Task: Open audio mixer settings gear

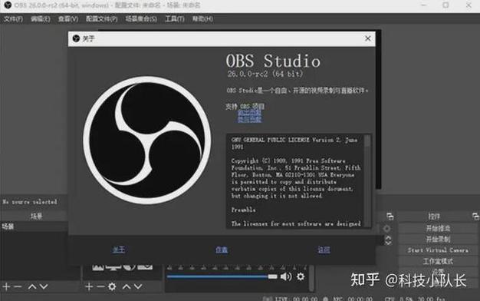Action: click(301, 276)
